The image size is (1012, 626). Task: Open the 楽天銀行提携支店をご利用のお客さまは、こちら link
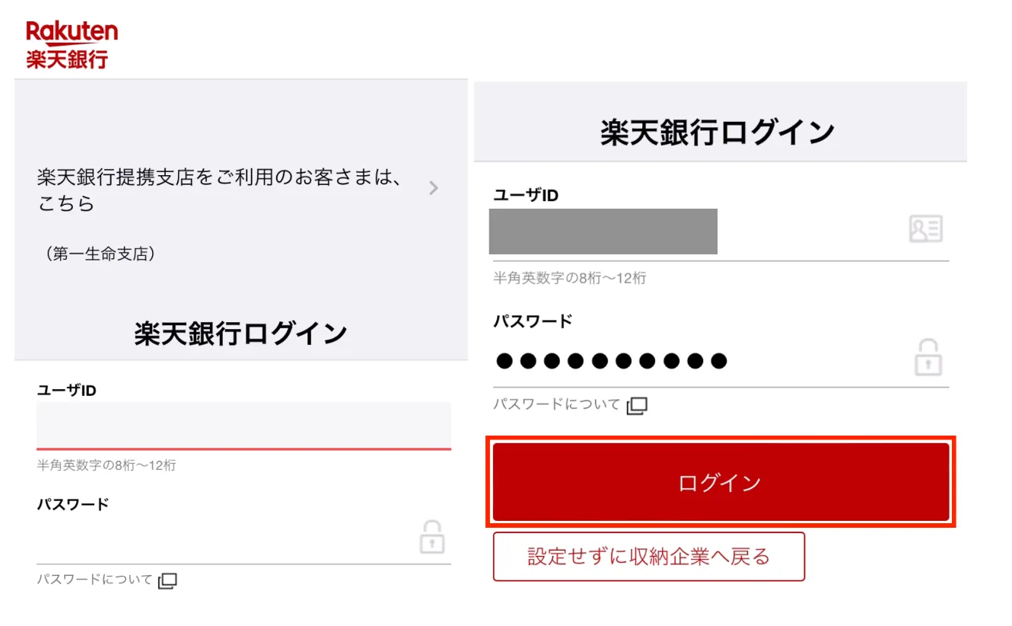(220, 191)
